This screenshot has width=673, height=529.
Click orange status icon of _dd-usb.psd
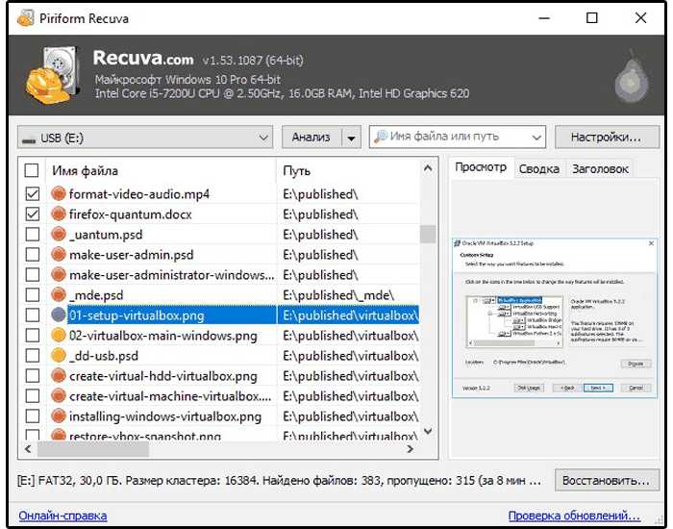(x=59, y=355)
